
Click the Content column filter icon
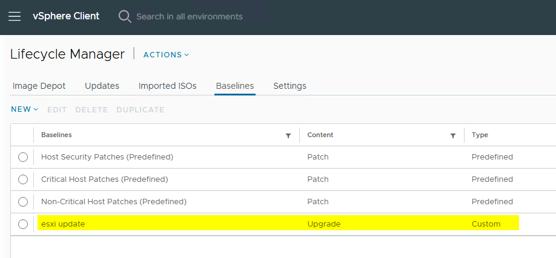pos(453,135)
